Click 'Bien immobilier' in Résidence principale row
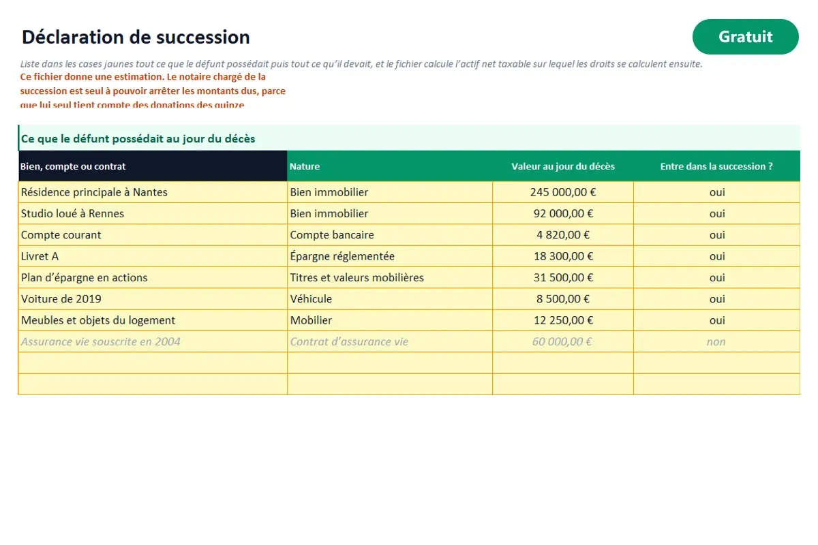 click(390, 192)
